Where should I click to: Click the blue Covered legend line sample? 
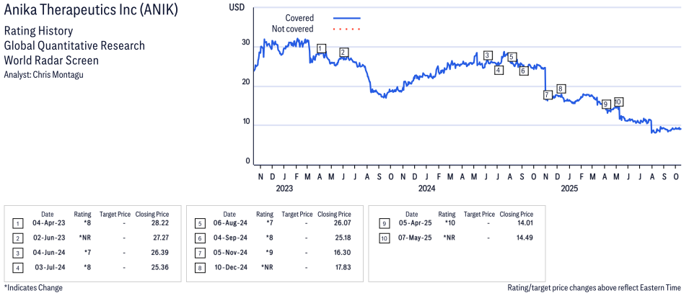tap(347, 17)
